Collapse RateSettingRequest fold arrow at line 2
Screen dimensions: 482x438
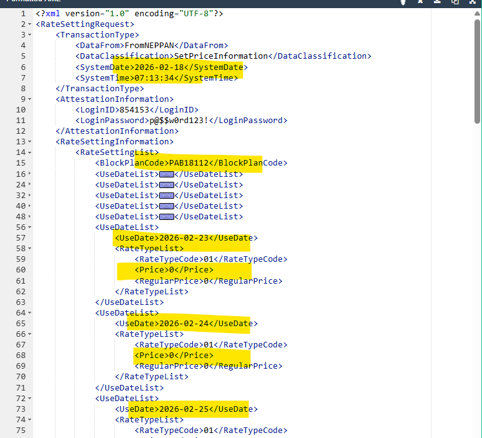click(x=29, y=24)
